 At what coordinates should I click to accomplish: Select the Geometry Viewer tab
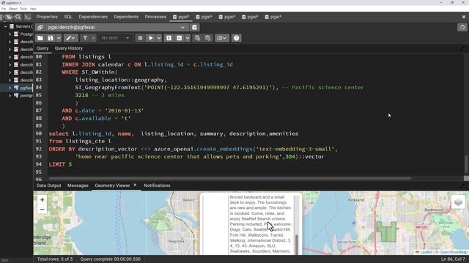click(x=112, y=186)
